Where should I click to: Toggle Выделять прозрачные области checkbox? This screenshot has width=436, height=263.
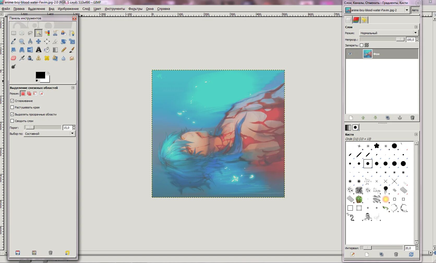[x=12, y=114]
